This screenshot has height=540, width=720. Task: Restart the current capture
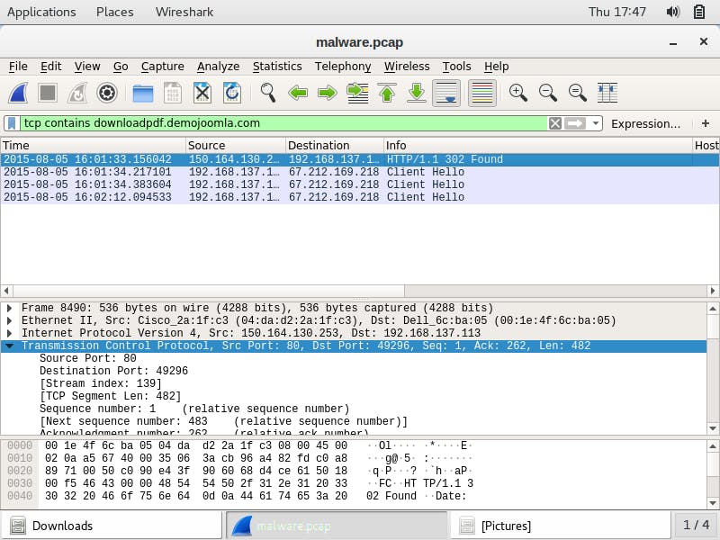77,94
